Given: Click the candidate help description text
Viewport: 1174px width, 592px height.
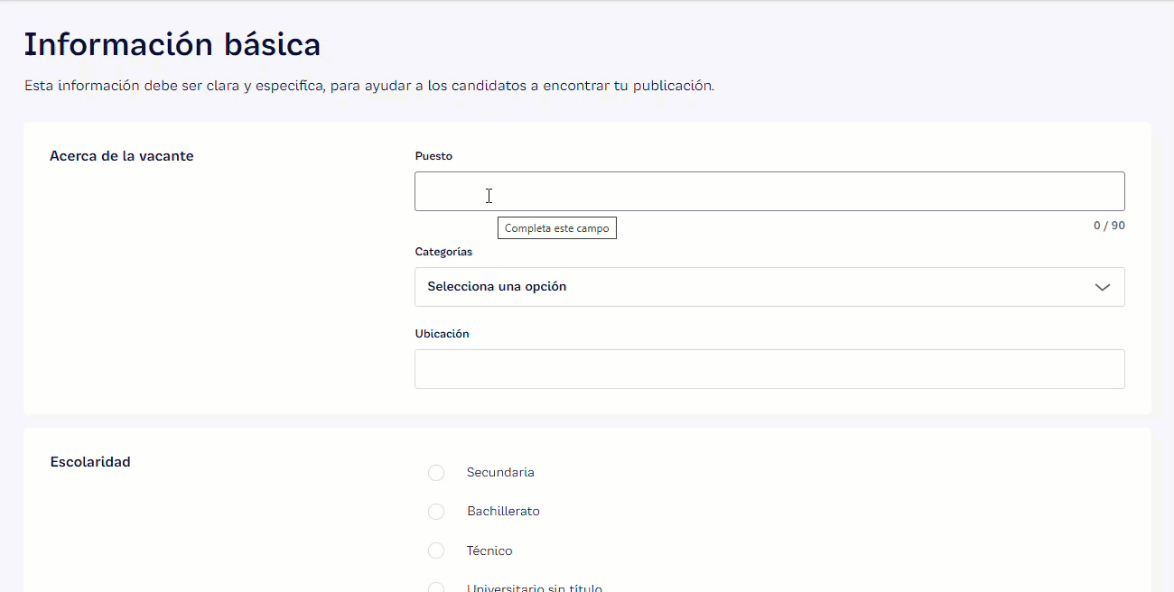Looking at the screenshot, I should click(x=369, y=85).
